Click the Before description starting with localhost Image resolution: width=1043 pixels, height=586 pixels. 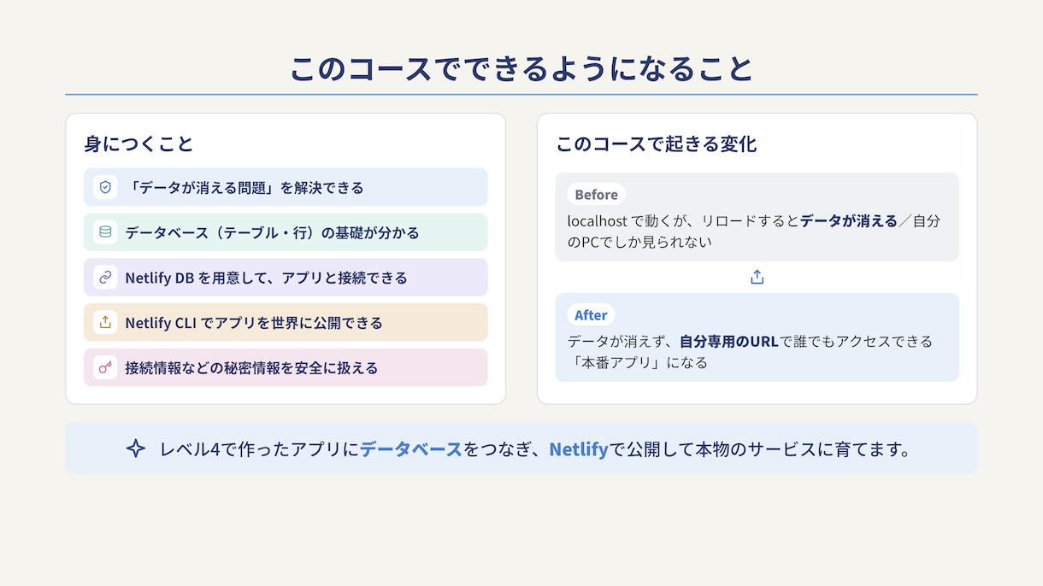[x=753, y=231]
